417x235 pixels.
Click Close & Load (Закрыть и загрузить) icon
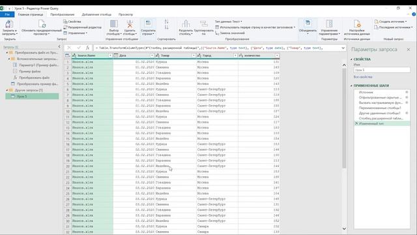tap(9, 24)
